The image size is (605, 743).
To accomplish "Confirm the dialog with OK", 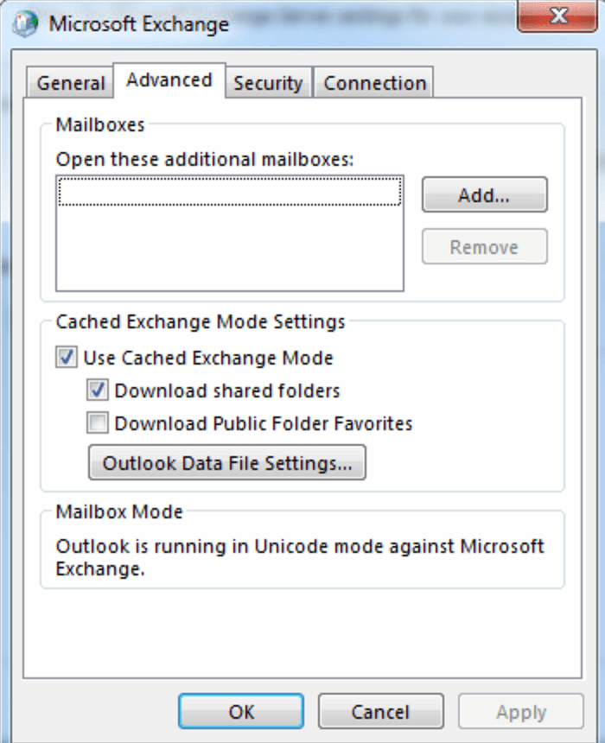I will (241, 712).
